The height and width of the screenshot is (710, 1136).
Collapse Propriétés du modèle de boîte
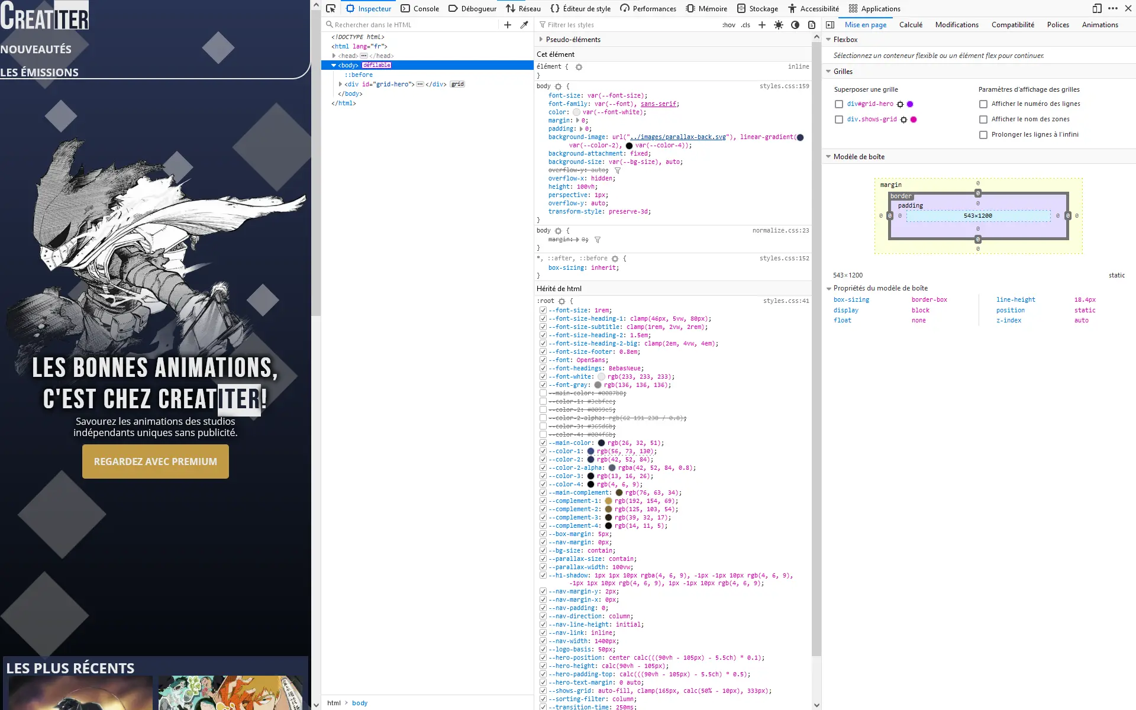[829, 289]
